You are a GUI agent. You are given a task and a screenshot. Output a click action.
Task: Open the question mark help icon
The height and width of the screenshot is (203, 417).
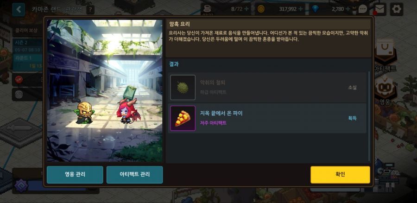pyautogui.click(x=90, y=10)
